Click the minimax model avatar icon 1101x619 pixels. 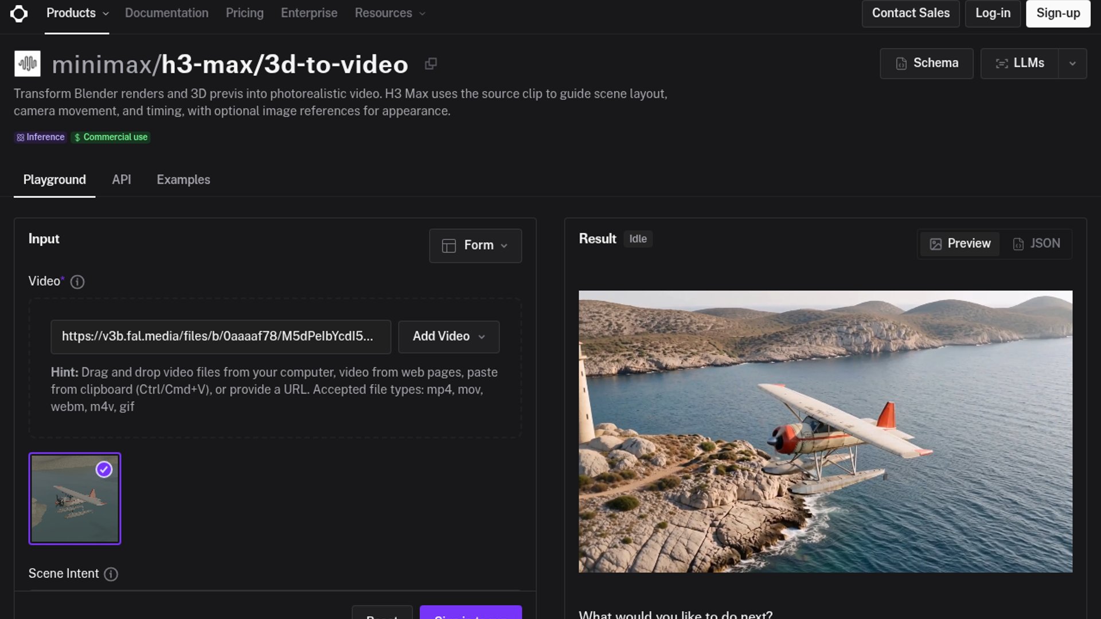[x=28, y=64]
